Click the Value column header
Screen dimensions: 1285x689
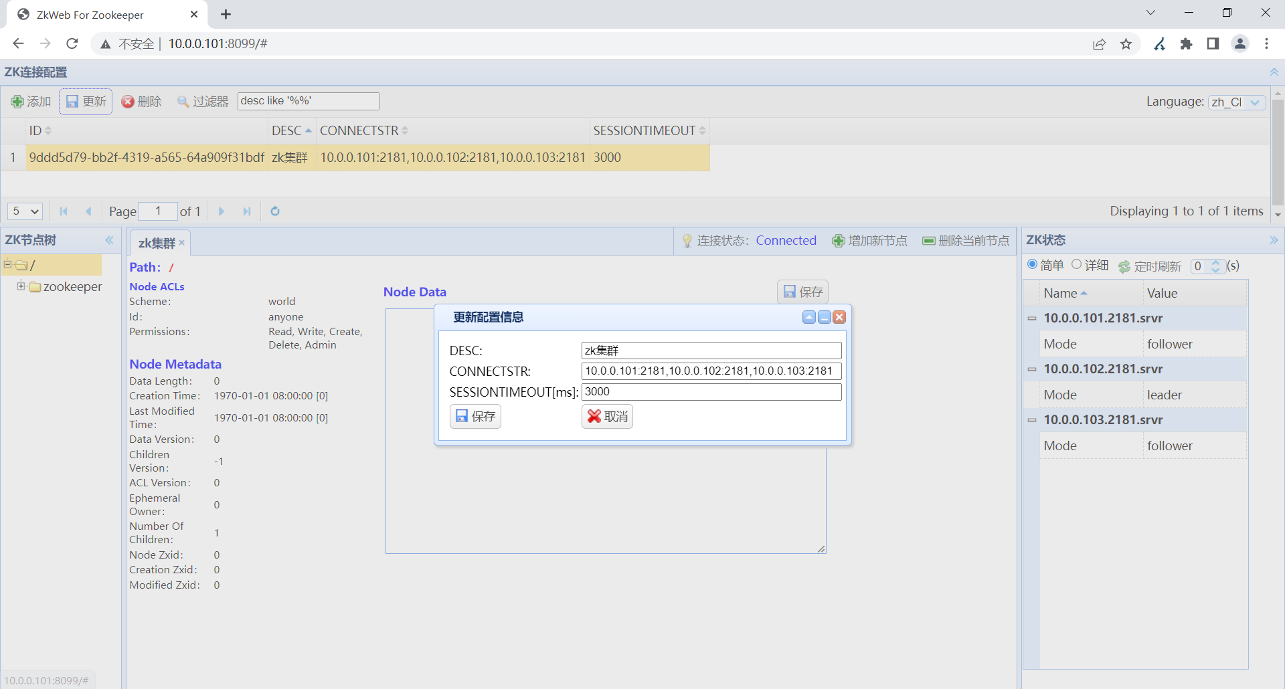(1195, 294)
